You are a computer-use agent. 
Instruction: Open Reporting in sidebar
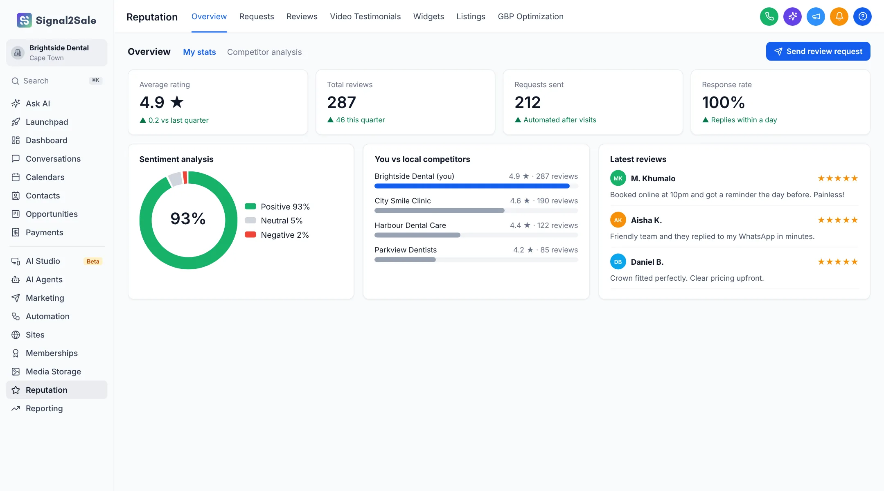56,408
